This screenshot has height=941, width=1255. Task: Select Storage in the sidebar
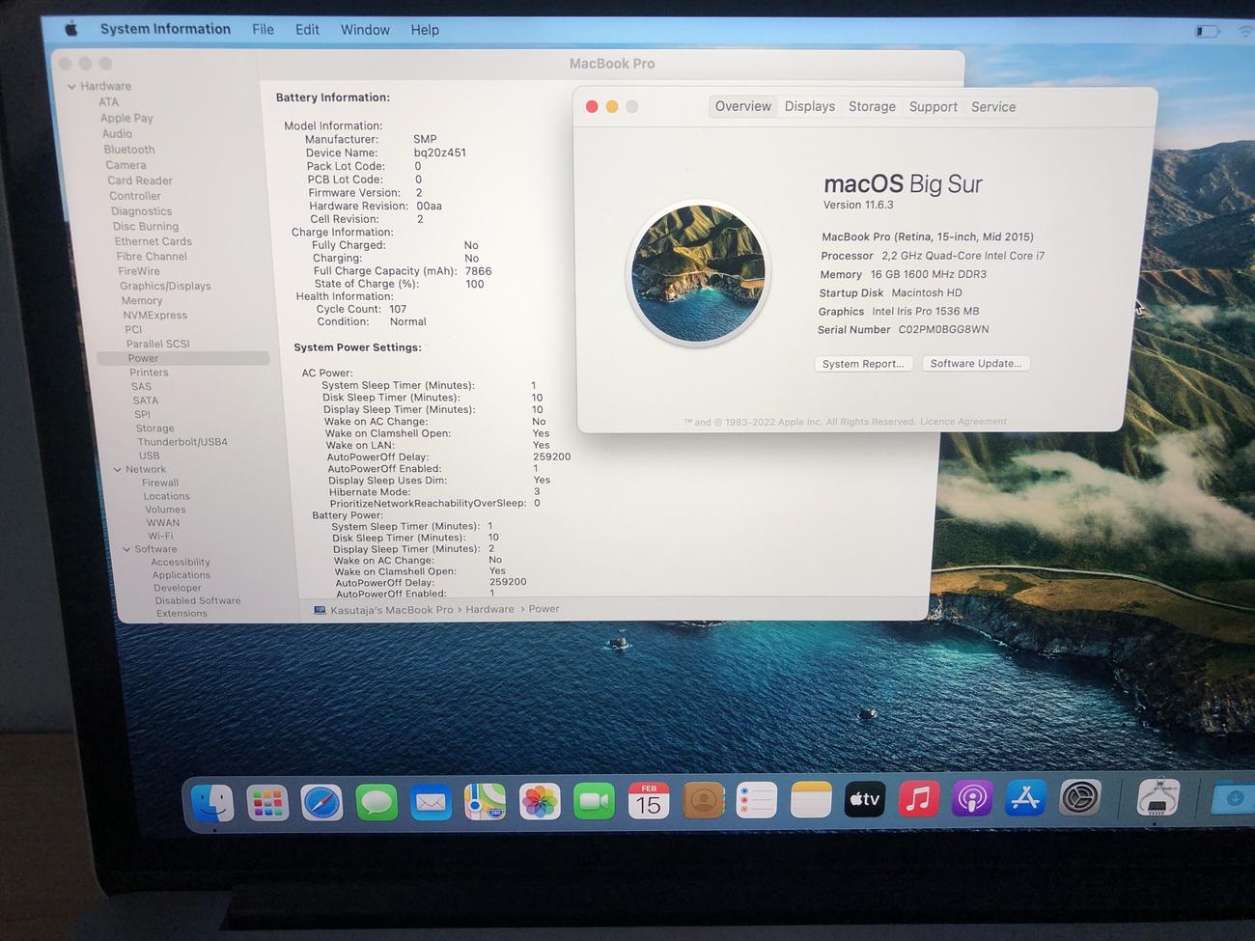pos(154,429)
